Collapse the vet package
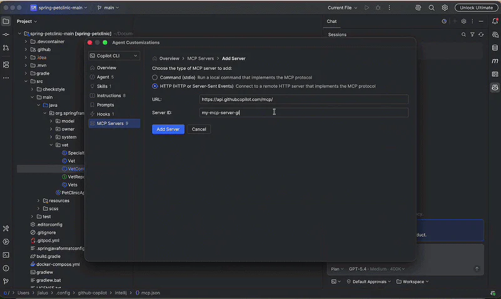Viewport: 501px width, 299px height. tap(51, 145)
